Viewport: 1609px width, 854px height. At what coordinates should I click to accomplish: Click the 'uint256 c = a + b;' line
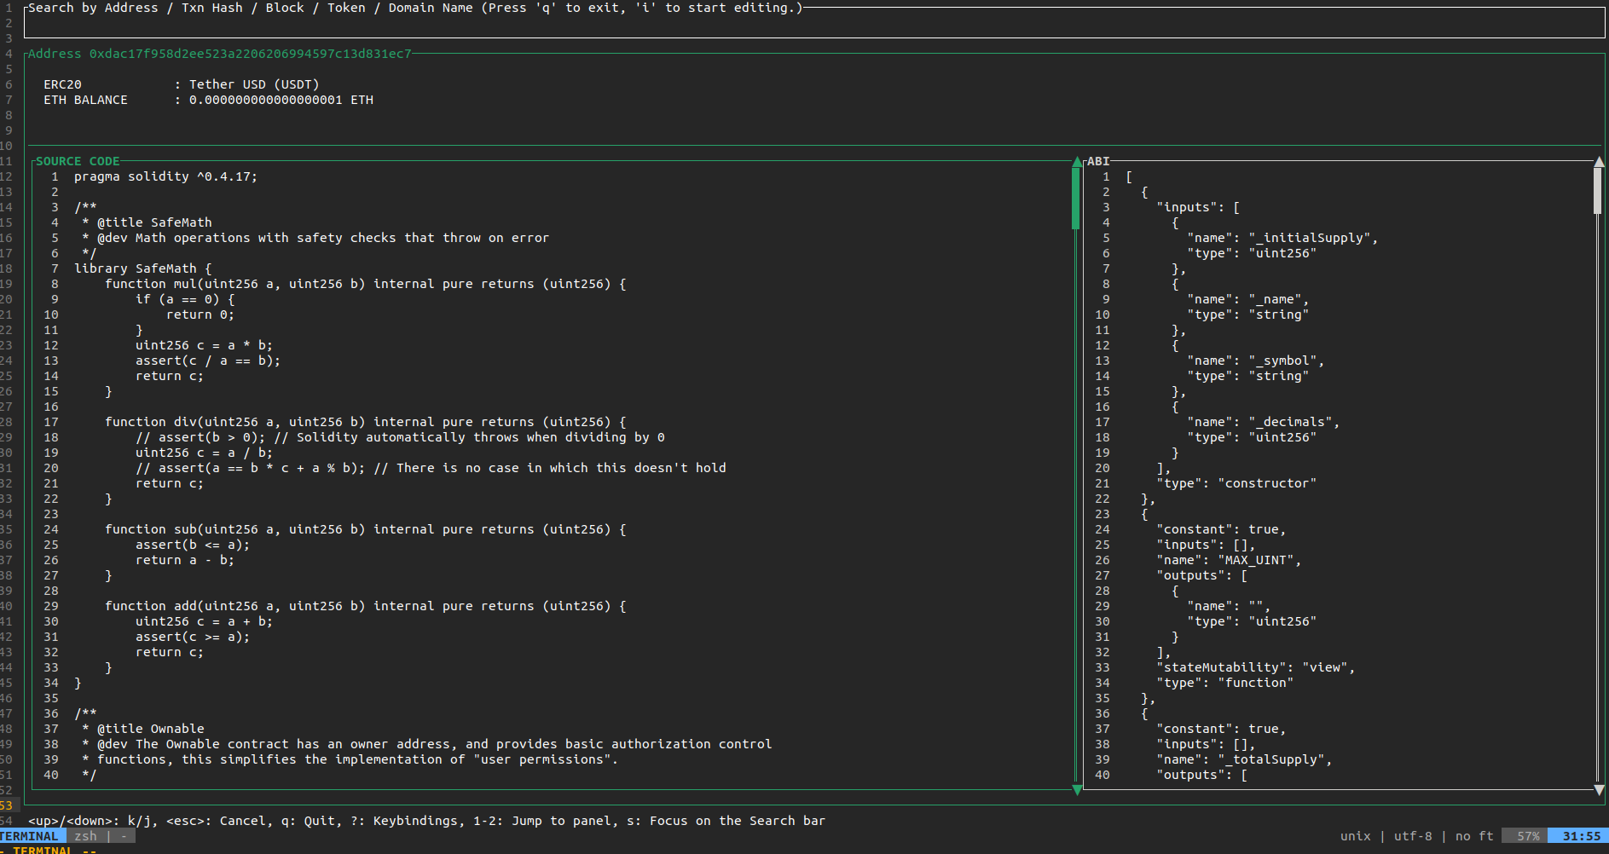[x=205, y=621]
